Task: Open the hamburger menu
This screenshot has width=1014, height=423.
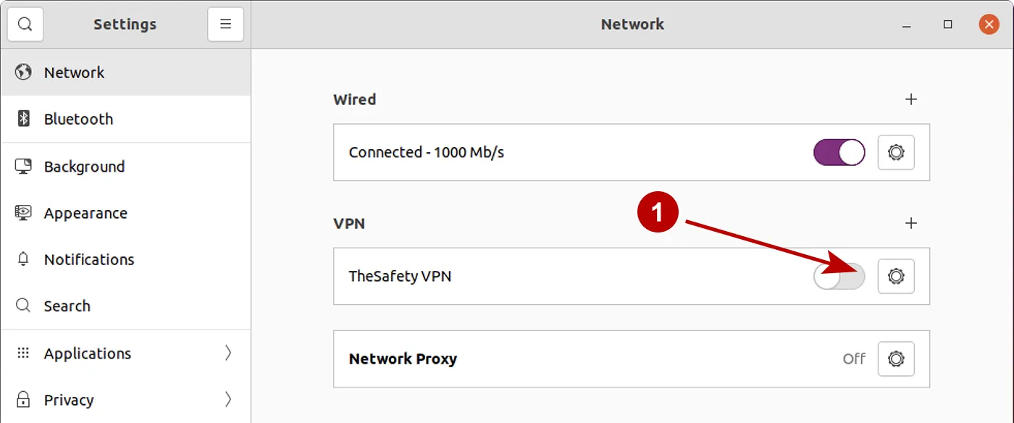Action: coord(225,24)
